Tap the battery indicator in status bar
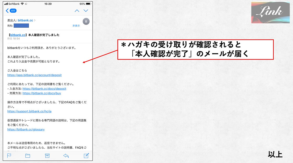293x163 pixels. click(88, 4)
